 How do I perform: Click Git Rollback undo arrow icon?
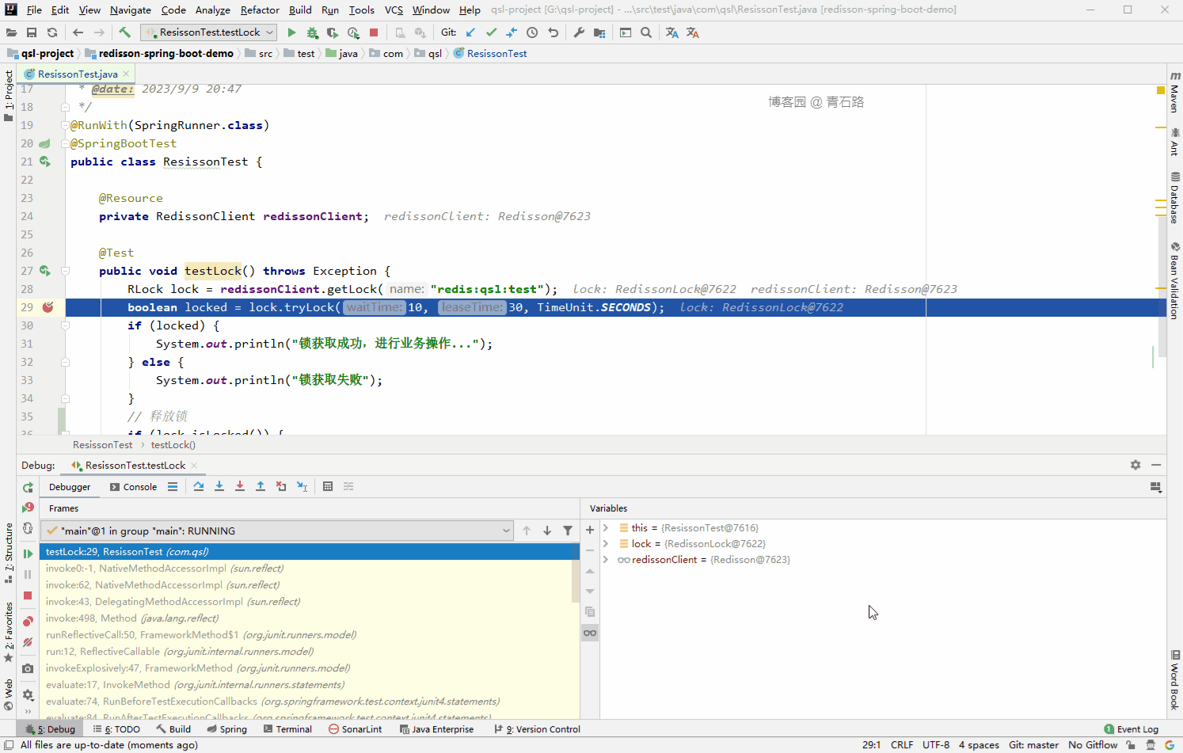coord(553,32)
